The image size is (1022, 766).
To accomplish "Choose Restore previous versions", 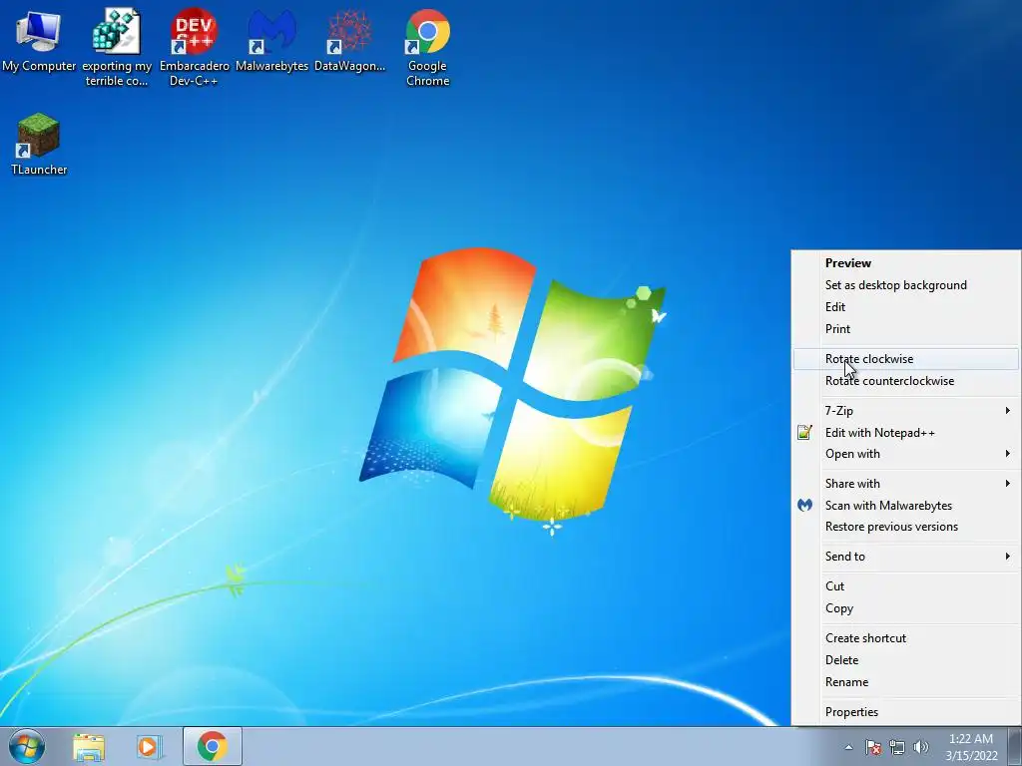I will click(906, 527).
